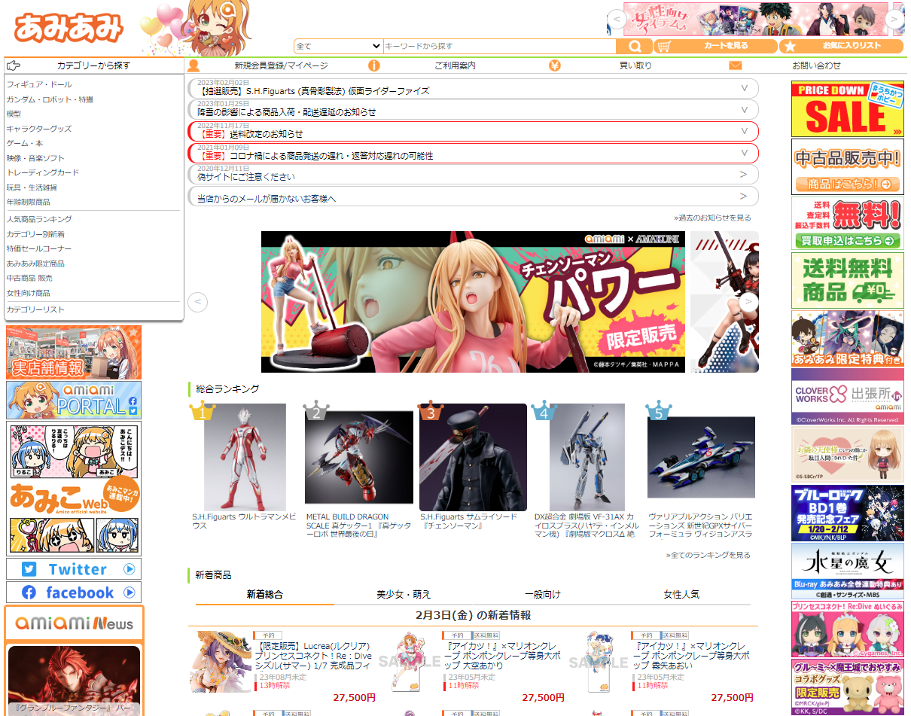Open カテゴリーリスト in the sidebar

[35, 309]
